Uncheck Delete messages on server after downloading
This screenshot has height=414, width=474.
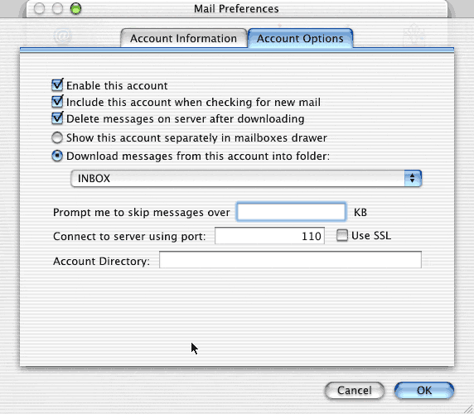pyautogui.click(x=57, y=118)
